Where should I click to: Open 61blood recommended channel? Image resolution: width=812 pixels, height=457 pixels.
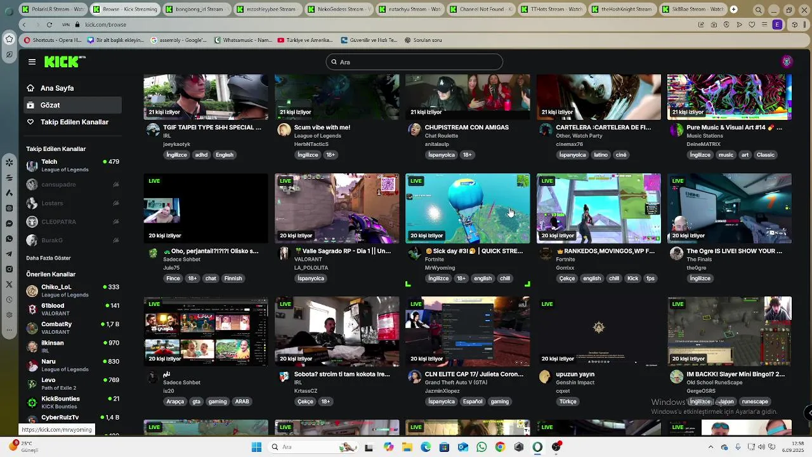coord(72,309)
